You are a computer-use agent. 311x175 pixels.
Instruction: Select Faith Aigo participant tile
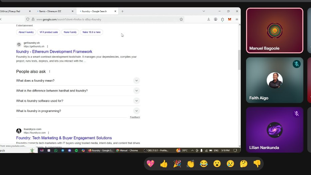(275, 80)
